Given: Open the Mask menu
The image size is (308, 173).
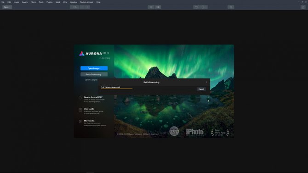Looking at the screenshot, I should point(58,2).
